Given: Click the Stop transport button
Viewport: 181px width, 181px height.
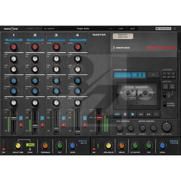Looking at the screenshot, I should [125, 114].
